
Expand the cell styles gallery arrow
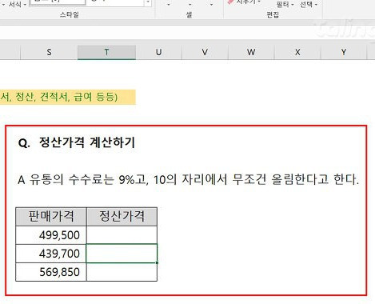click(x=148, y=2)
